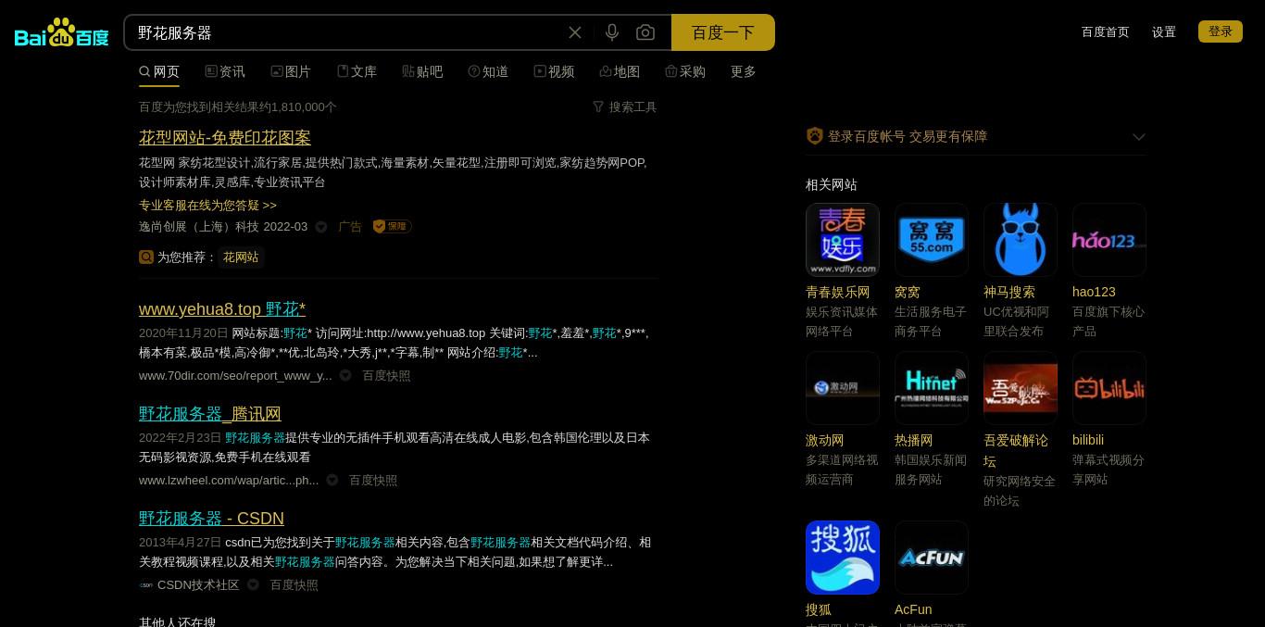
Task: Open result 野花服务器_腾讯网
Action: point(210,413)
